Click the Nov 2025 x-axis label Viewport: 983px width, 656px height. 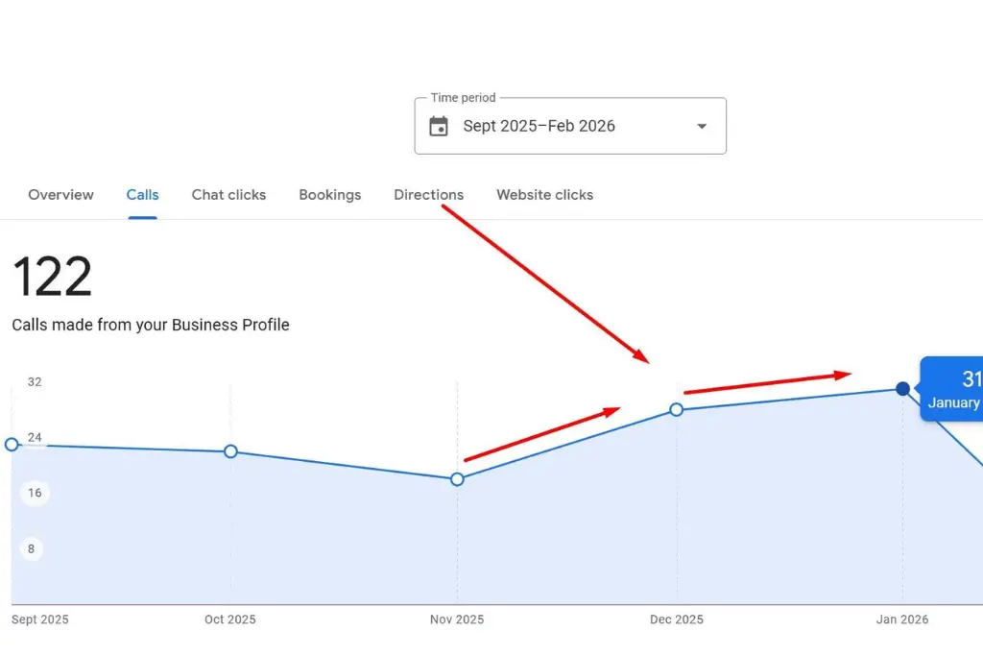pos(457,620)
